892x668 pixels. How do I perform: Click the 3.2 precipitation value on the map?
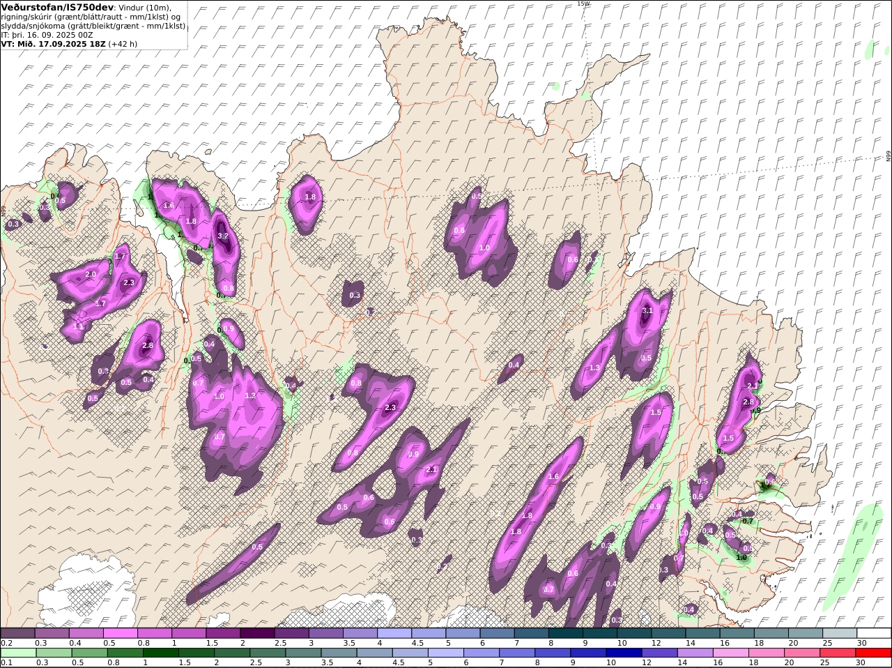click(223, 236)
